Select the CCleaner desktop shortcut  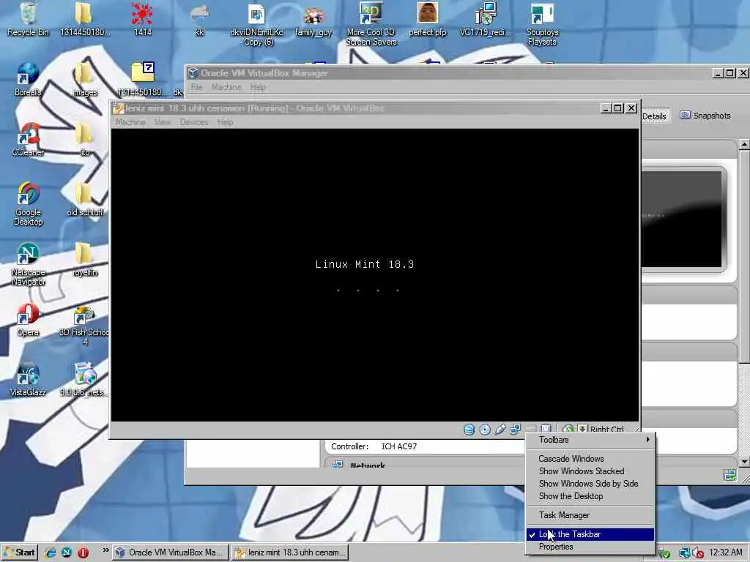coord(28,140)
